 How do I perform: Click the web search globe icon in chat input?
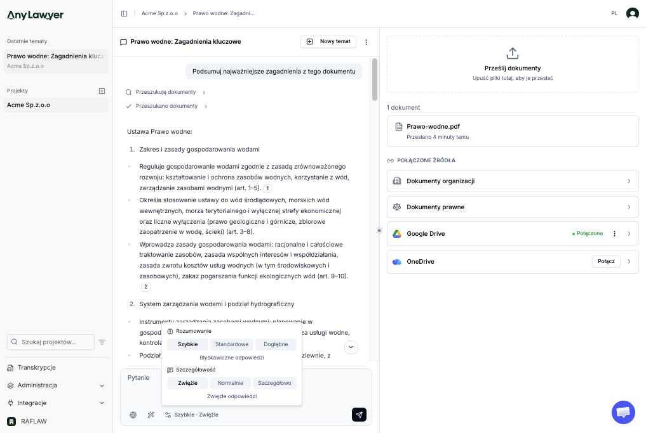point(133,415)
